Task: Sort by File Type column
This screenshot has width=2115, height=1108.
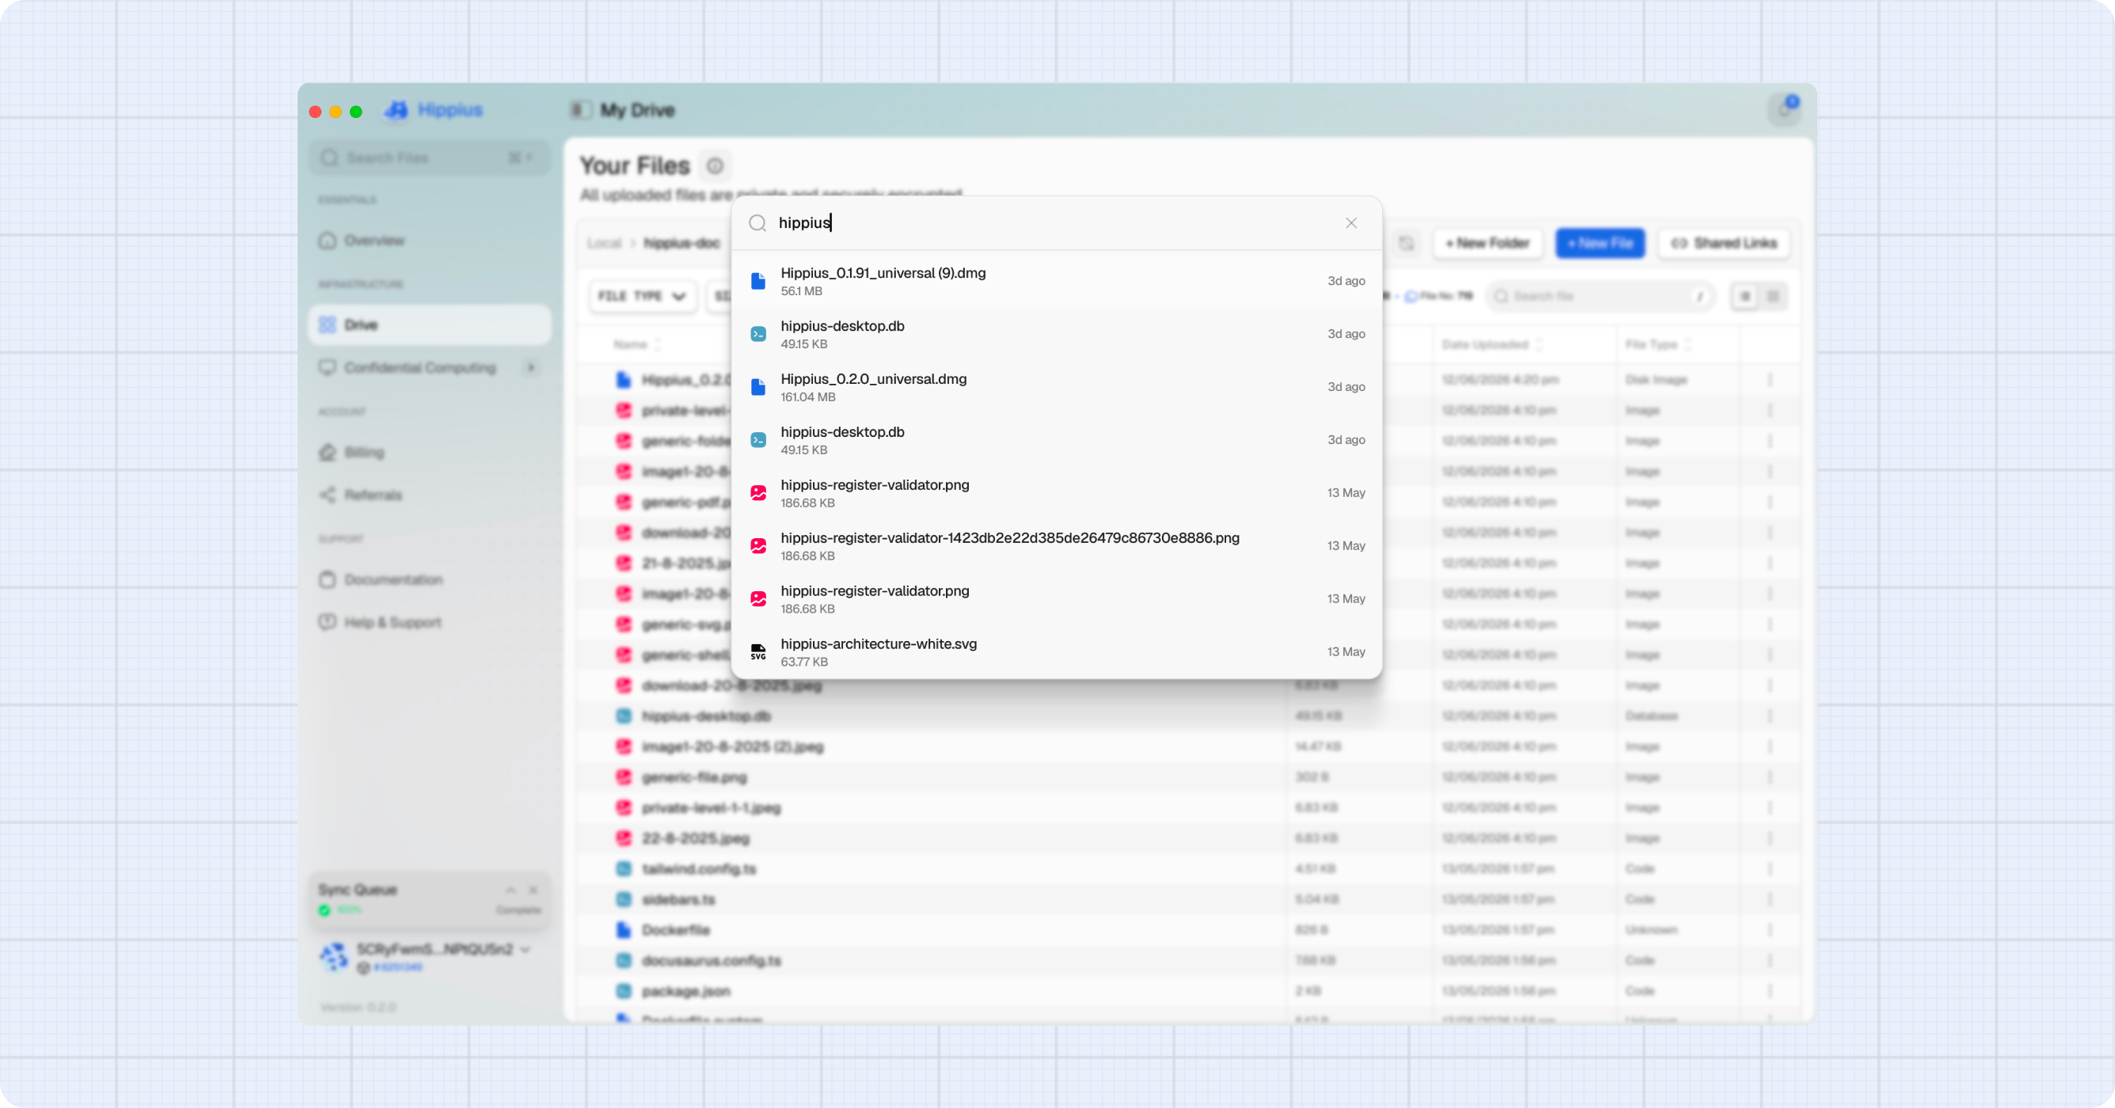Action: [1657, 345]
